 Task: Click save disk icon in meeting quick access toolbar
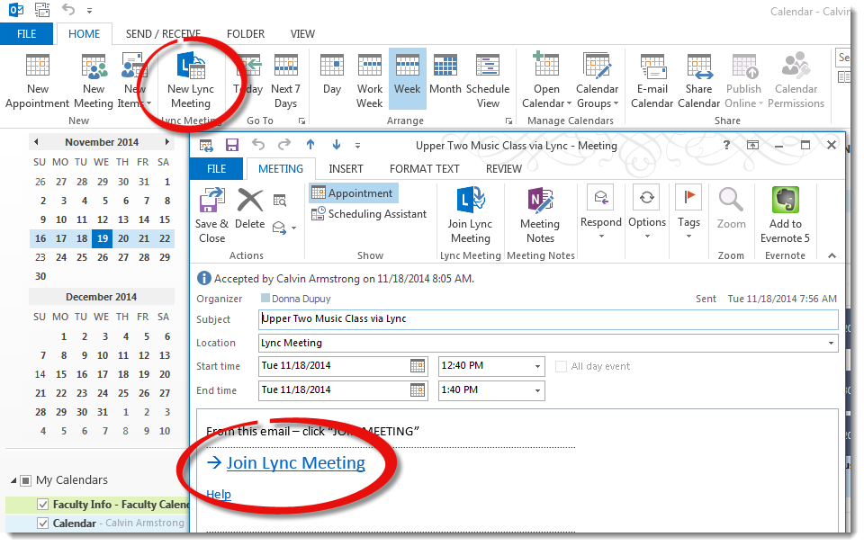pos(232,145)
